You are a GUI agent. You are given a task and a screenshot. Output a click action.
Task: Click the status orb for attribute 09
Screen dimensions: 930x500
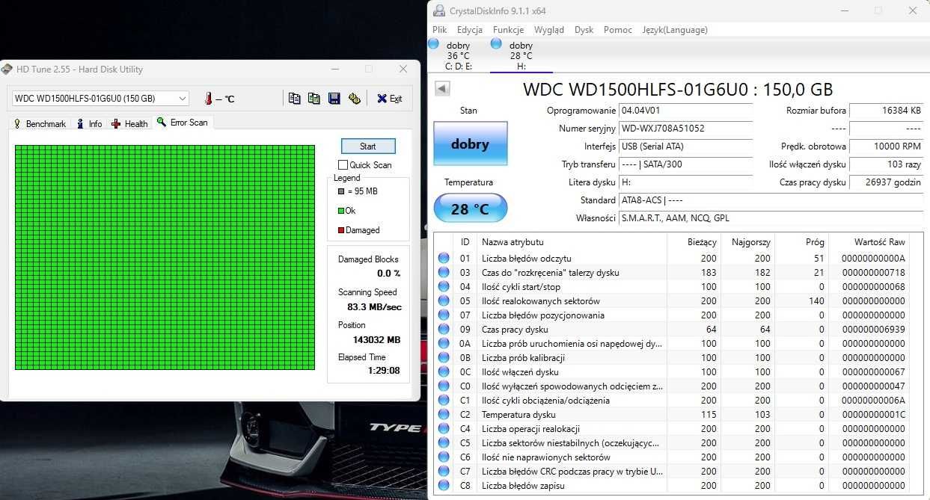[444, 329]
